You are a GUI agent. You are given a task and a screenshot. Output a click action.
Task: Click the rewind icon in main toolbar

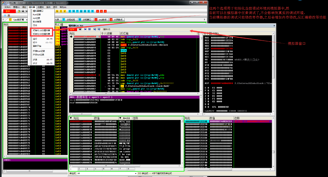pos(23,11)
